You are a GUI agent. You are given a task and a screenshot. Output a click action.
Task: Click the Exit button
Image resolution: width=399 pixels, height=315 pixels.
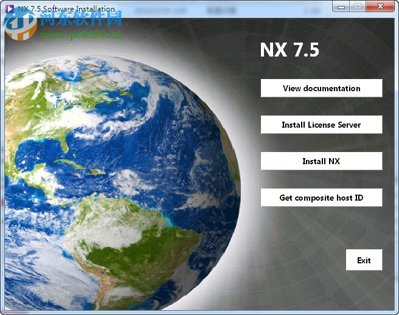click(x=364, y=260)
